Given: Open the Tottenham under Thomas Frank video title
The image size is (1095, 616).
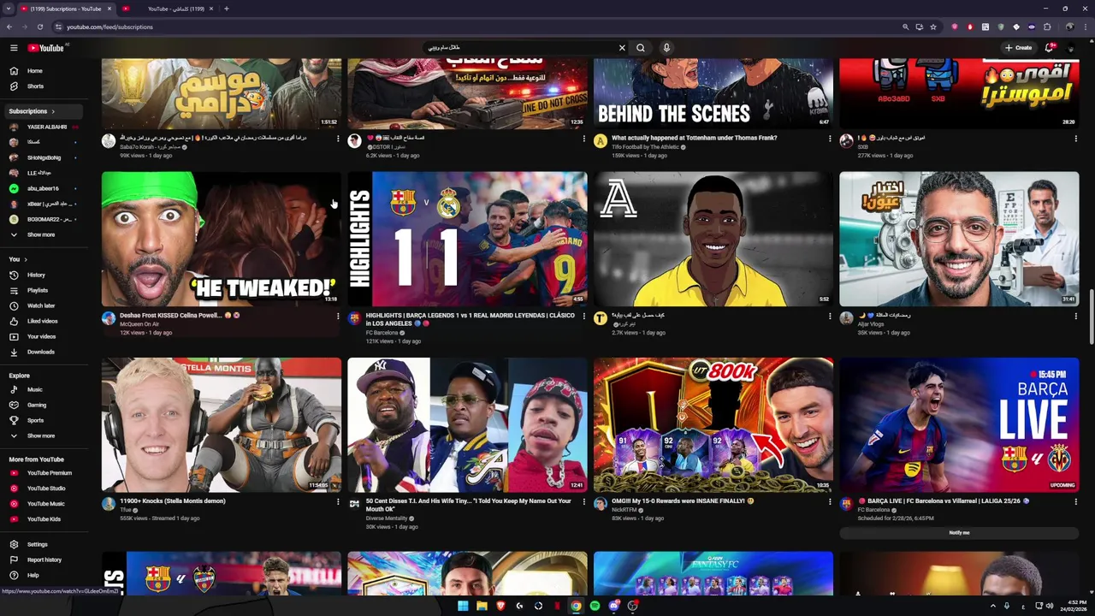Looking at the screenshot, I should [695, 138].
